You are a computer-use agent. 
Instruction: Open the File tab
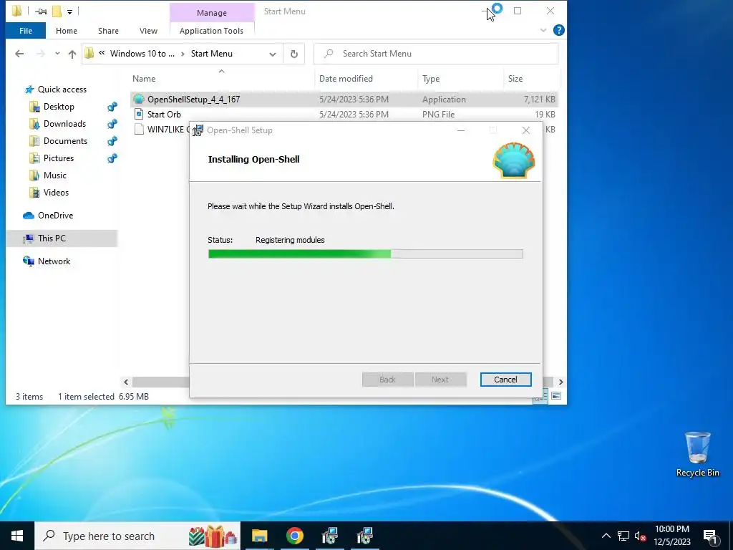26,31
